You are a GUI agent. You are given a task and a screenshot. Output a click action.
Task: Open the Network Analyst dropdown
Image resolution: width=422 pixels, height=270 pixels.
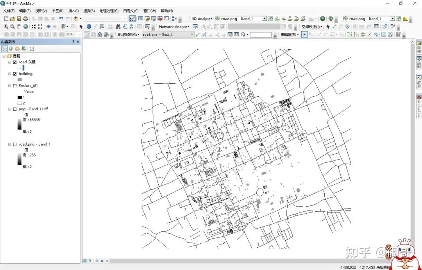tap(174, 27)
